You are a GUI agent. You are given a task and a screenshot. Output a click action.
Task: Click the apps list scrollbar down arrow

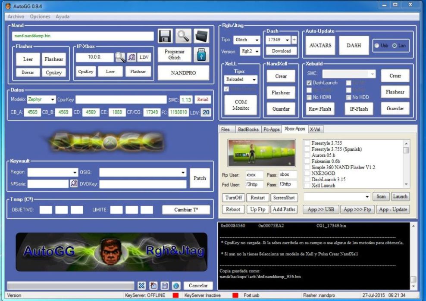(406, 184)
